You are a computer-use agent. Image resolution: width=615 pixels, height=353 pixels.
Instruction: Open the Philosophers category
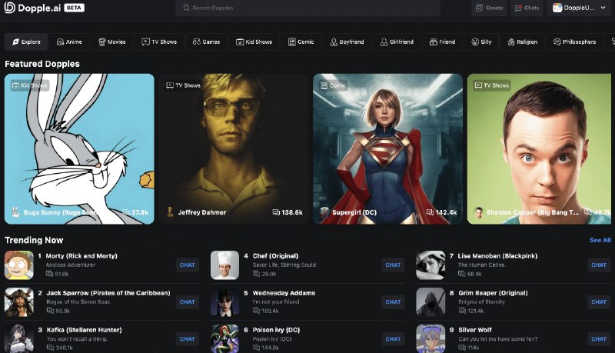point(574,42)
